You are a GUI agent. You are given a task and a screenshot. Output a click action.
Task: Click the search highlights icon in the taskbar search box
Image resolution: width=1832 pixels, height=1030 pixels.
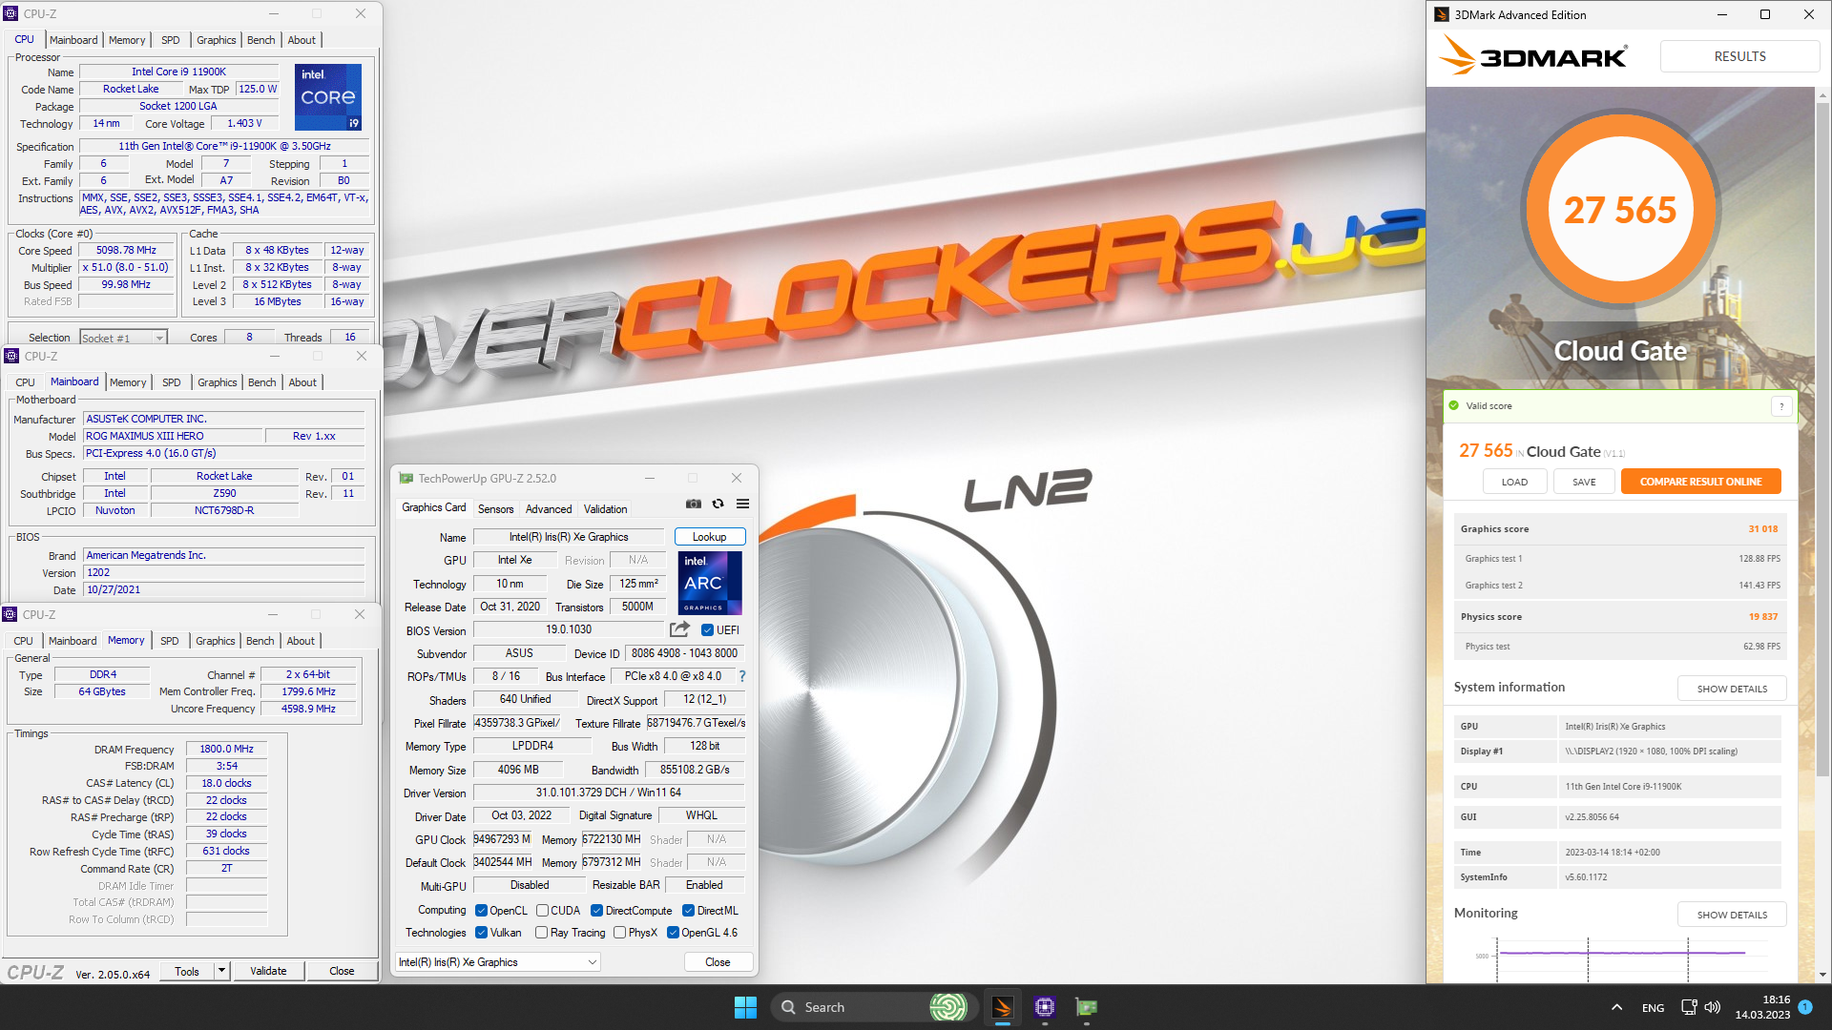(x=947, y=1007)
